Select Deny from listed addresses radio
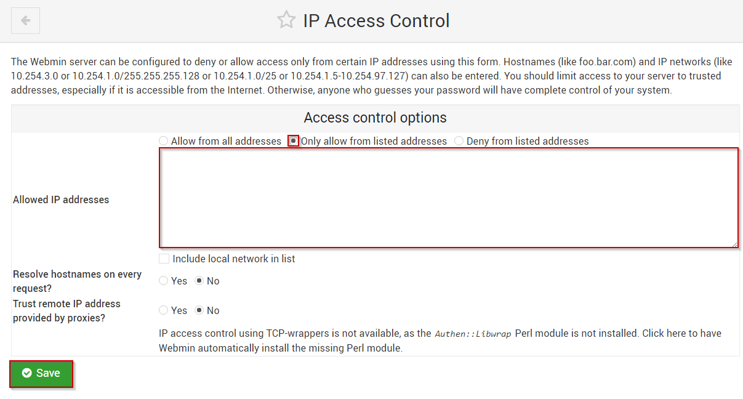743x399 pixels. tap(459, 141)
